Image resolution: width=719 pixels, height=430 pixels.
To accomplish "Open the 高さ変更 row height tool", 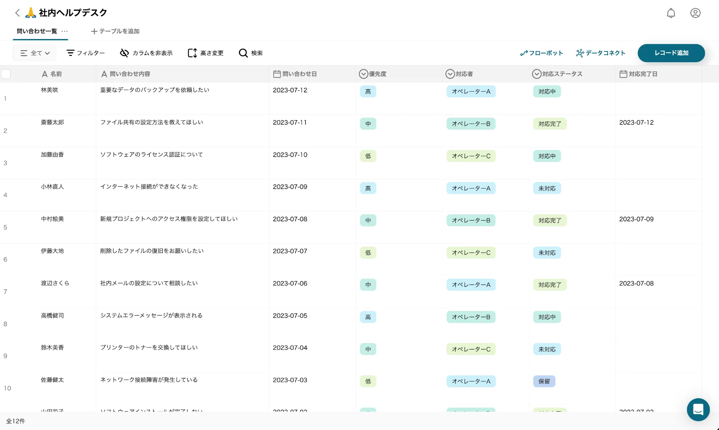I will pyautogui.click(x=206, y=53).
